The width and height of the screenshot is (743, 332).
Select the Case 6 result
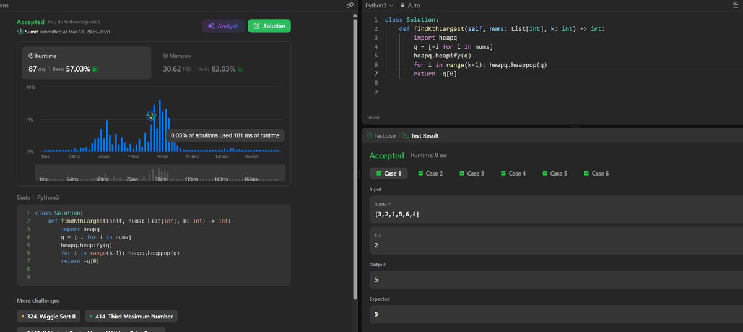(596, 173)
